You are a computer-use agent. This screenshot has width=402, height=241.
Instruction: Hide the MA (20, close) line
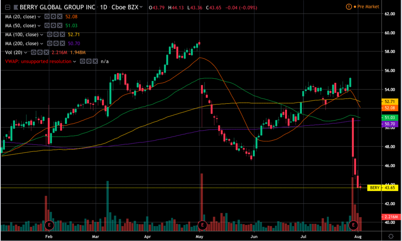pos(47,16)
